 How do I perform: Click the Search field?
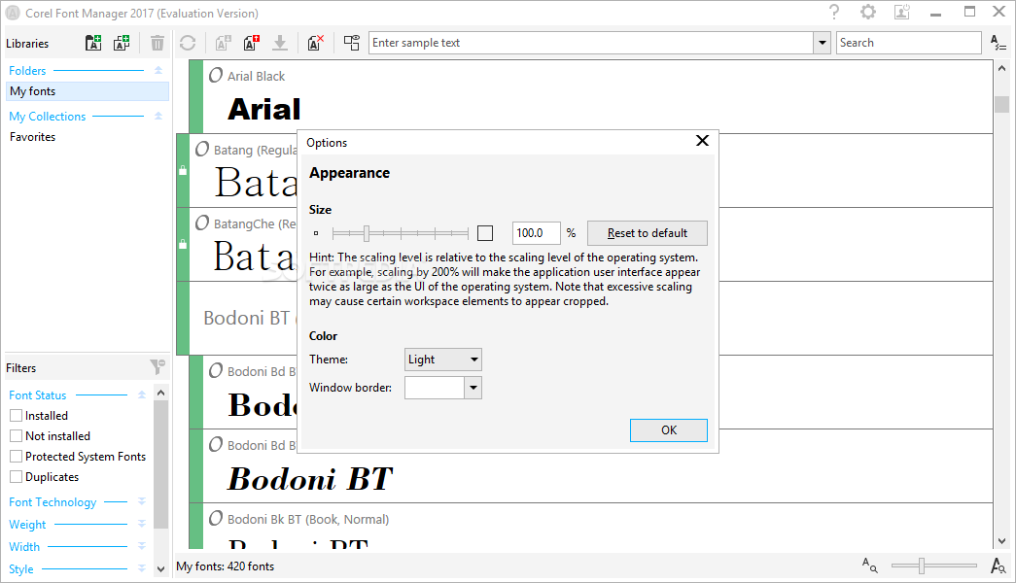coord(908,43)
